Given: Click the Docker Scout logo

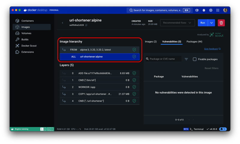Looking at the screenshot, I should click(216, 35).
